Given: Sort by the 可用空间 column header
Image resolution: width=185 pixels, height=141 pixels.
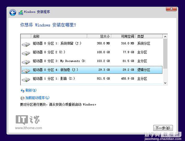Looking at the screenshot, I should [123, 36].
